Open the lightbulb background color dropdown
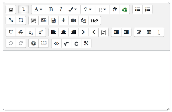172x112 pixels. pos(88,9)
